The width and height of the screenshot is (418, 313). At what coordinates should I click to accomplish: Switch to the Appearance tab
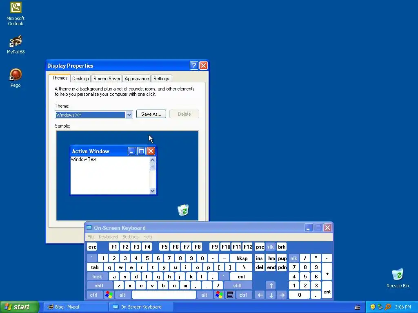point(136,79)
